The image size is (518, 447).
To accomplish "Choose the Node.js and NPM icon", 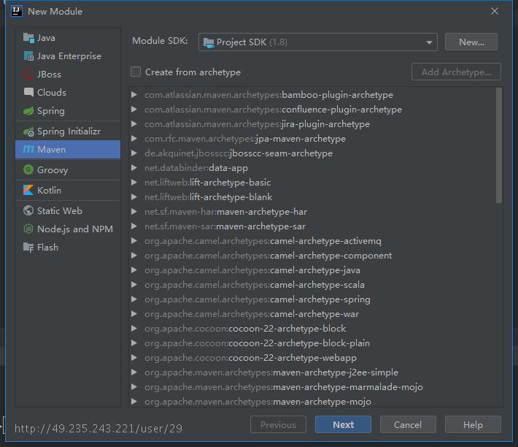I will pos(28,229).
